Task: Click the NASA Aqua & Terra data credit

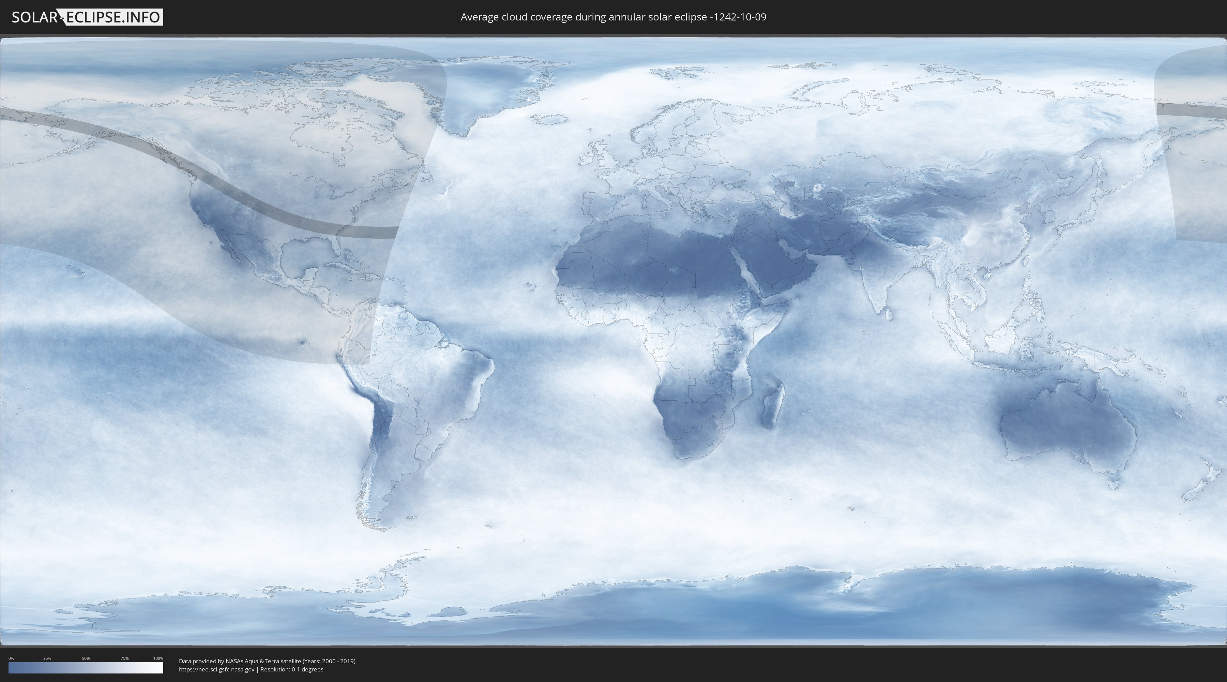Action: click(x=267, y=661)
